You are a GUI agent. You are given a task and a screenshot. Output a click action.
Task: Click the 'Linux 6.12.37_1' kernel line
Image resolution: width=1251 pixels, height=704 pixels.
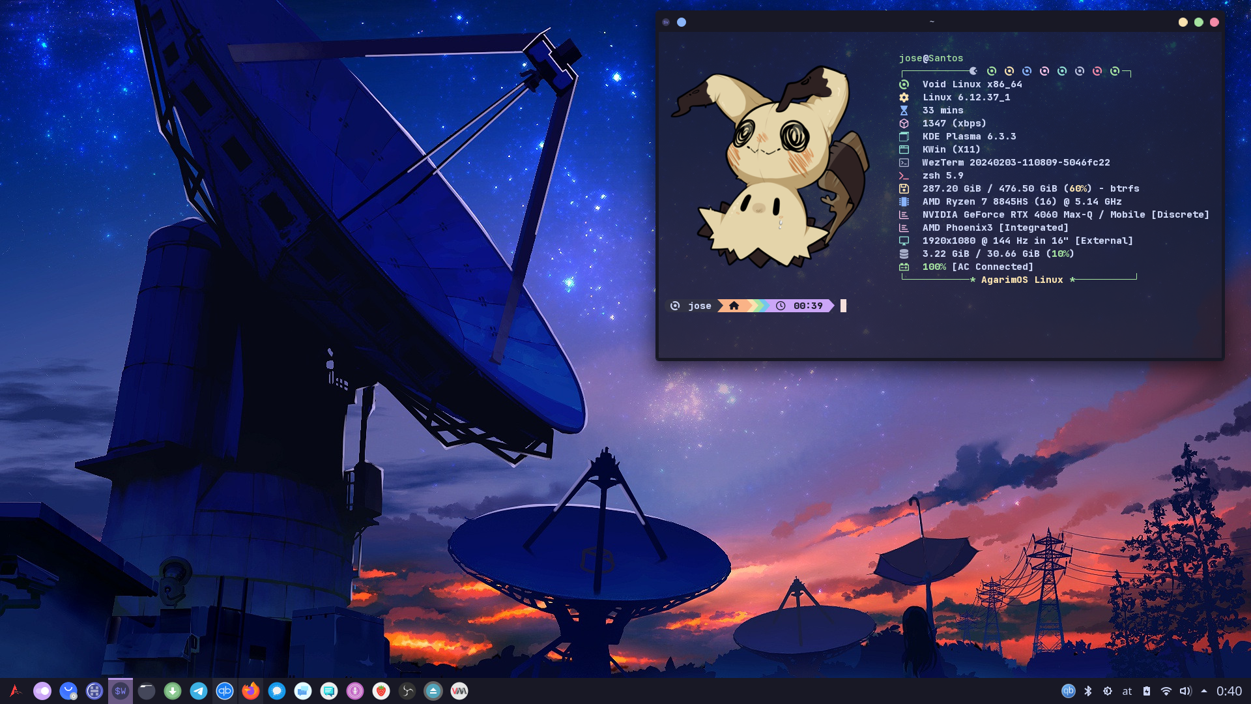[966, 97]
